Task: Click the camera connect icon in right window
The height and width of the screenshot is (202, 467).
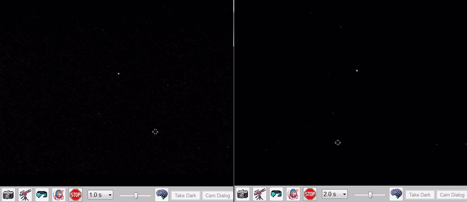Action: coord(242,194)
